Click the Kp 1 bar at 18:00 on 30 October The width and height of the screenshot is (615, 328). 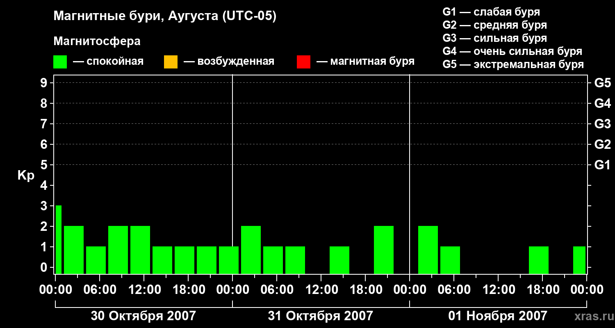184,260
